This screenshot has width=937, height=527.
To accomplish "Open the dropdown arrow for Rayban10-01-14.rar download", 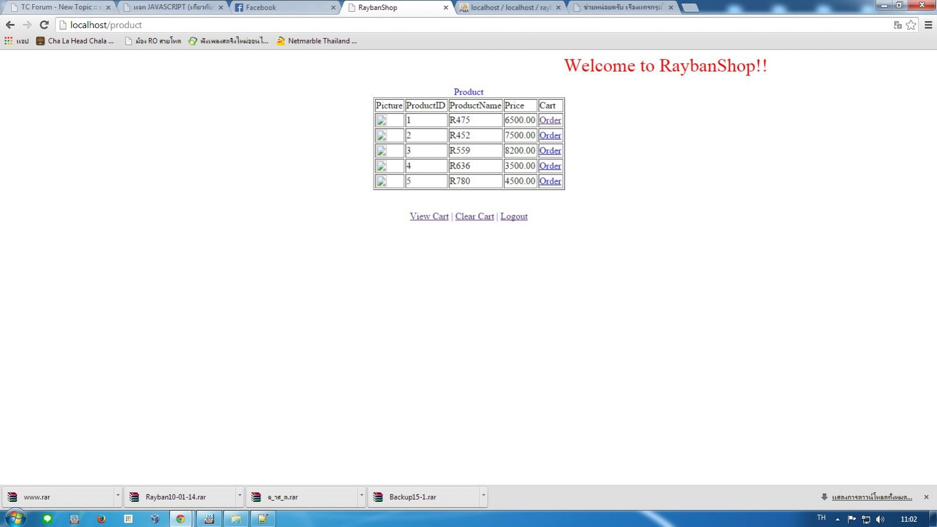I will (x=240, y=496).
